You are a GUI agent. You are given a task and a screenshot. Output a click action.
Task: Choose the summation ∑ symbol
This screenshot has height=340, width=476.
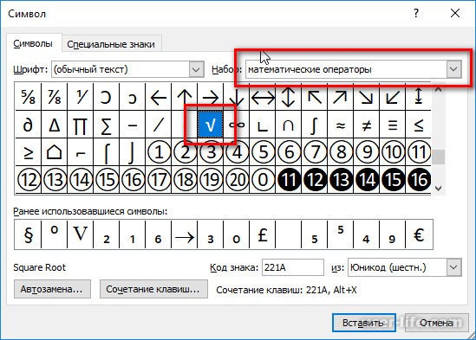(x=107, y=125)
